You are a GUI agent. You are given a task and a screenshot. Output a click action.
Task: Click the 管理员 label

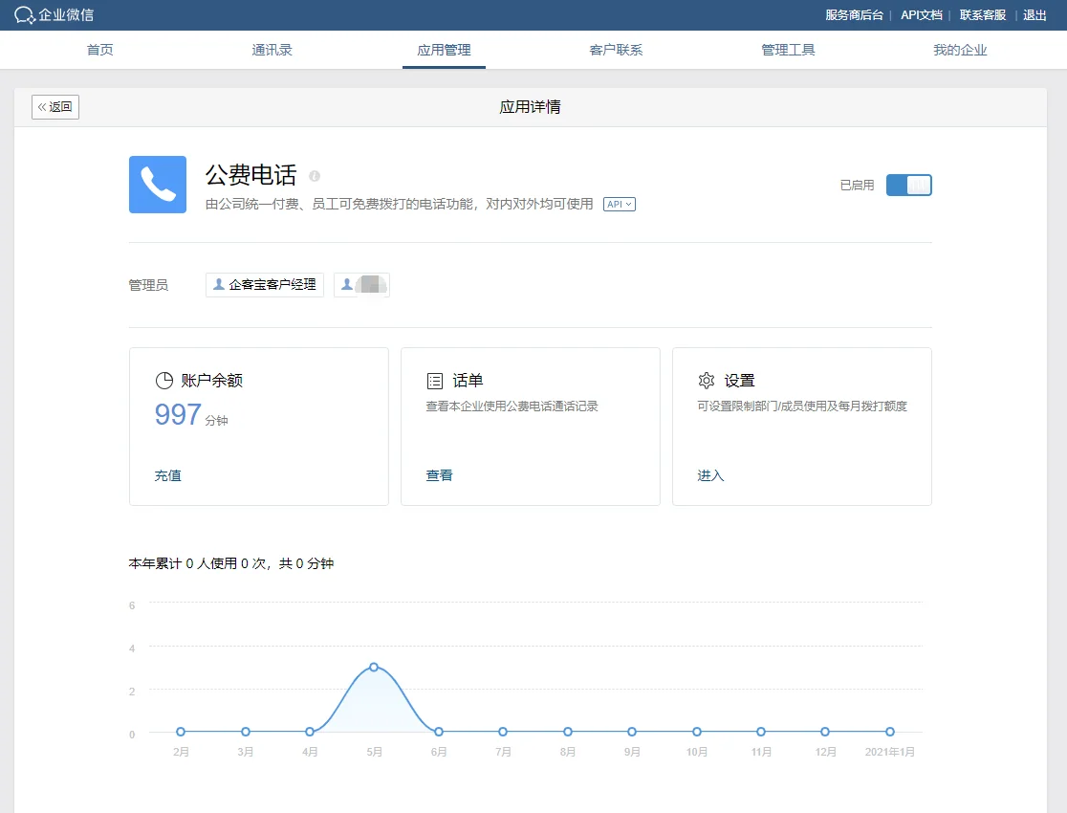(x=148, y=285)
